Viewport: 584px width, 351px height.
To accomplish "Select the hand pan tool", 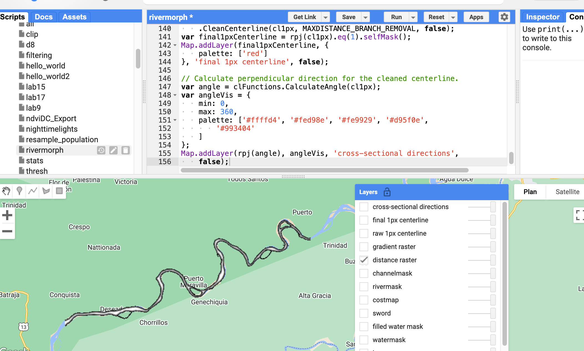I will tap(6, 191).
